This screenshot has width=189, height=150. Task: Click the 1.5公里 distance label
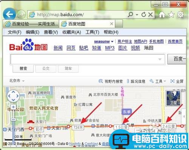click(121, 127)
